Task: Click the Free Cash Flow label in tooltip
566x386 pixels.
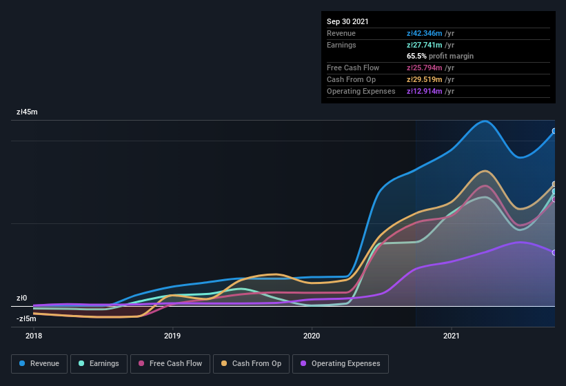Action: 353,68
